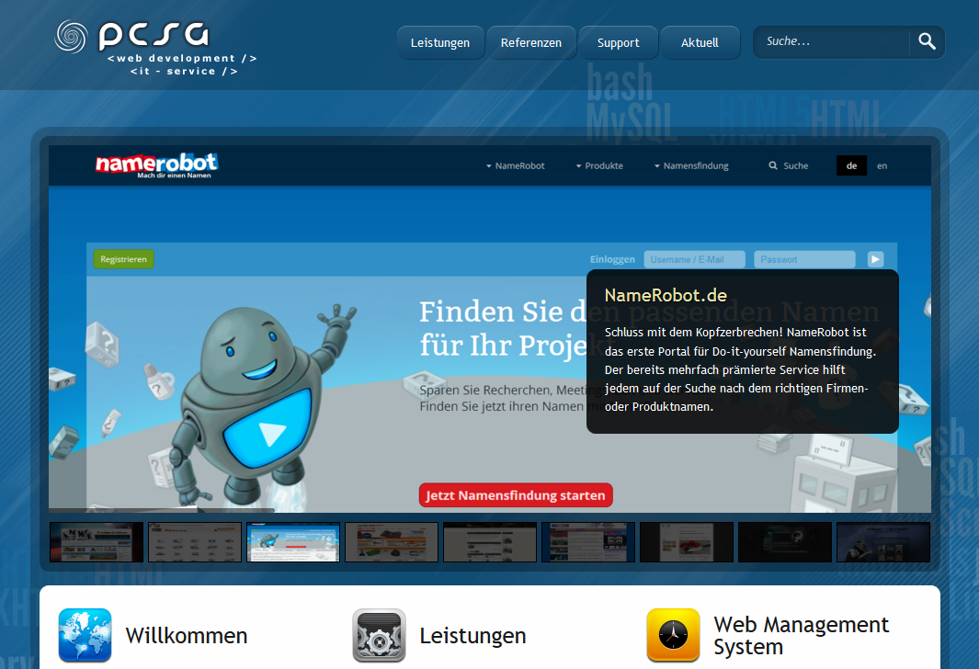Click the Web Management System heading

click(x=801, y=635)
